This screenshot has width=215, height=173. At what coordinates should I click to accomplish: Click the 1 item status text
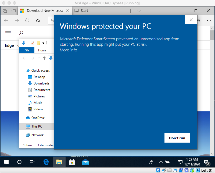28,145
